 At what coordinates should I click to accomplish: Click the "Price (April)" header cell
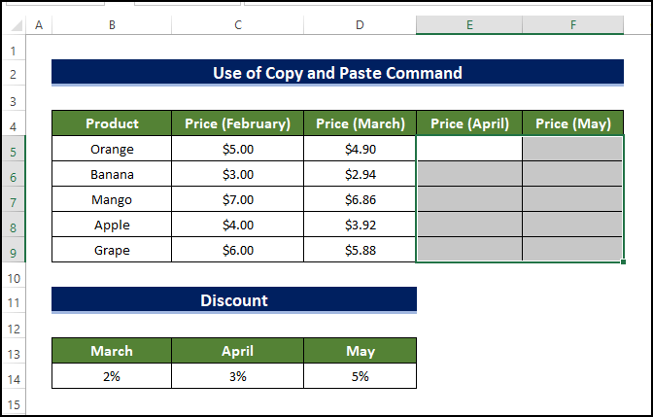(468, 123)
